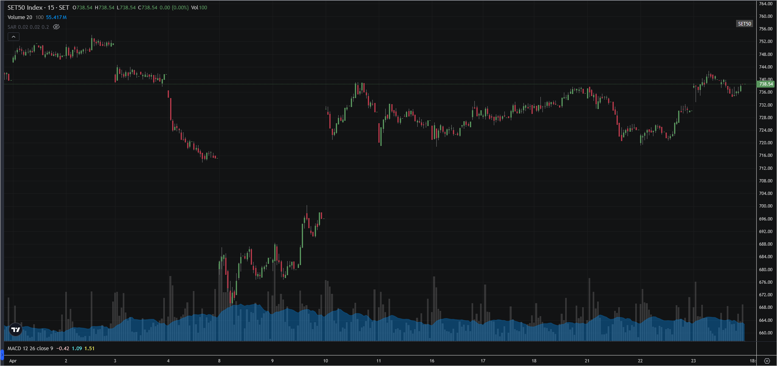Click the SET50 Index symbol title
777x366 pixels.
[38, 8]
